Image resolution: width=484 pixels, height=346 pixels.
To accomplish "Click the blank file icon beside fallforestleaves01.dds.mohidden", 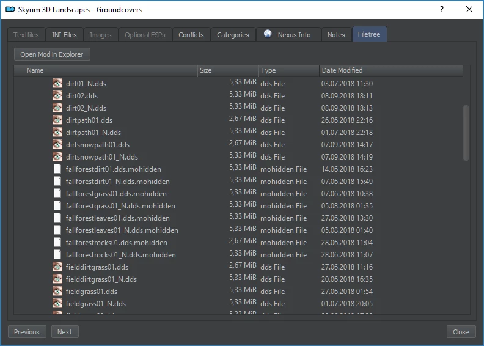I will click(57, 218).
